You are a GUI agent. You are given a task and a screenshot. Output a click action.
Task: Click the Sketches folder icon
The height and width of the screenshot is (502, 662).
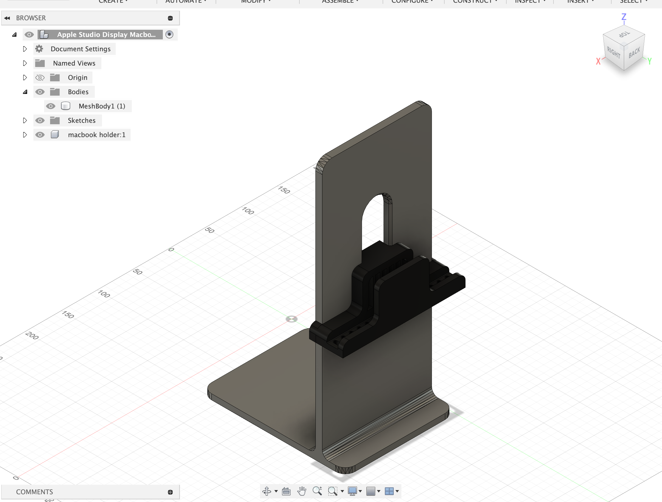(x=55, y=120)
